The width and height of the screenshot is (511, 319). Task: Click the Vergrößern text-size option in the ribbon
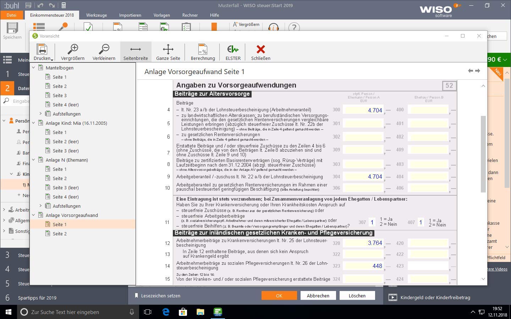click(x=246, y=24)
